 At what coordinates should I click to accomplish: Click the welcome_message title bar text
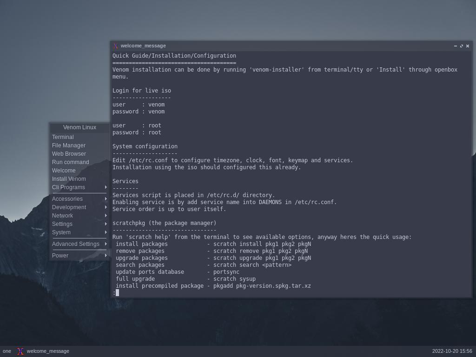click(143, 46)
